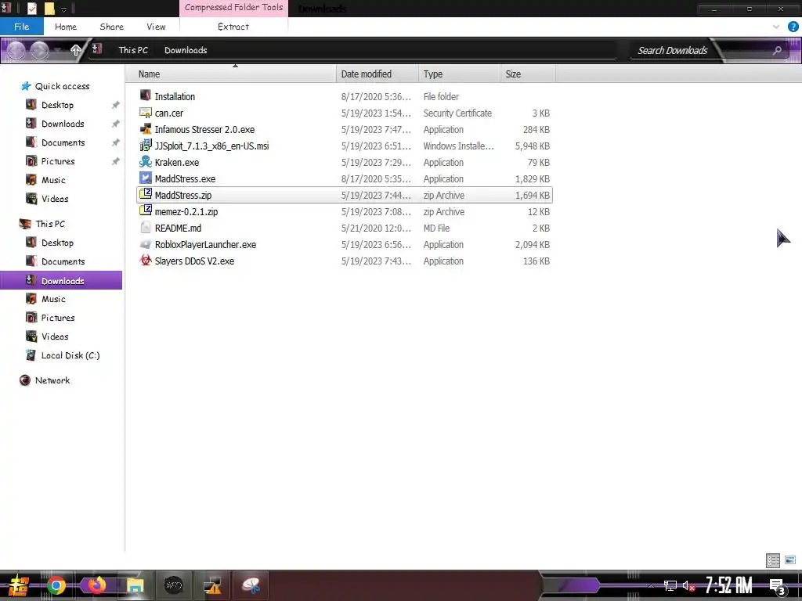
Task: Open Videos under Quick access
Action: [55, 199]
